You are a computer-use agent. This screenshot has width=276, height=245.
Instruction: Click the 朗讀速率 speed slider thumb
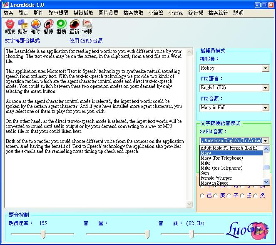coord(43,234)
